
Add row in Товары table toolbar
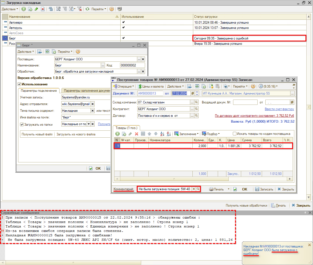click(x=118, y=134)
